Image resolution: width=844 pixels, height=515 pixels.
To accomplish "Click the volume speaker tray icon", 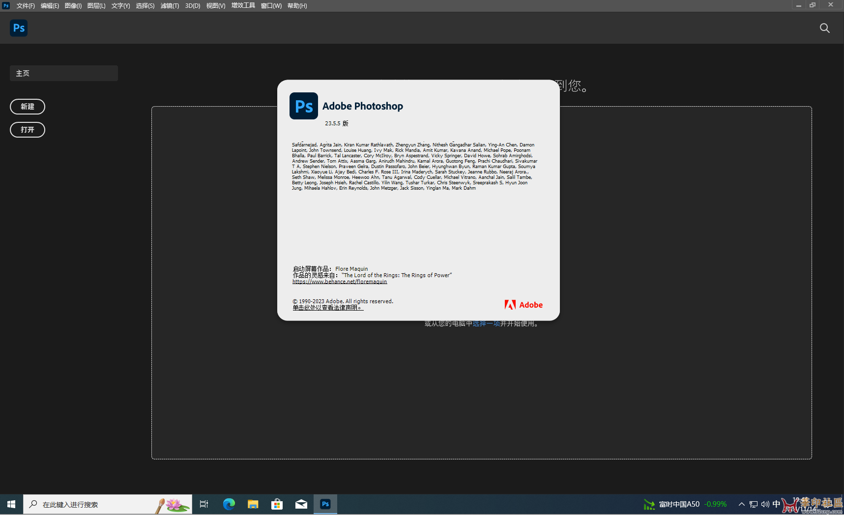I will pos(765,504).
